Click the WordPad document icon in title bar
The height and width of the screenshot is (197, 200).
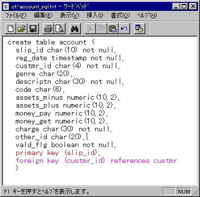pos(6,6)
